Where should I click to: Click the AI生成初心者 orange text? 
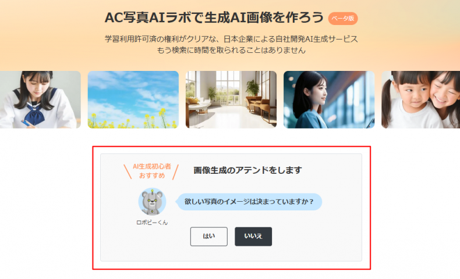pos(151,166)
